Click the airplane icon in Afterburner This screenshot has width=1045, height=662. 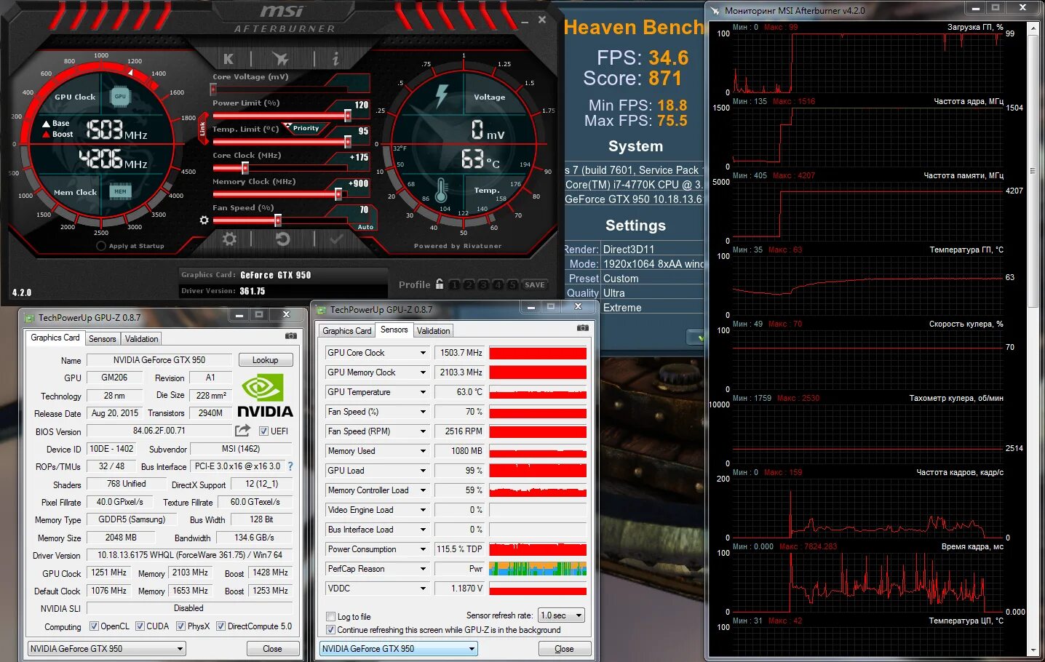pyautogui.click(x=280, y=58)
